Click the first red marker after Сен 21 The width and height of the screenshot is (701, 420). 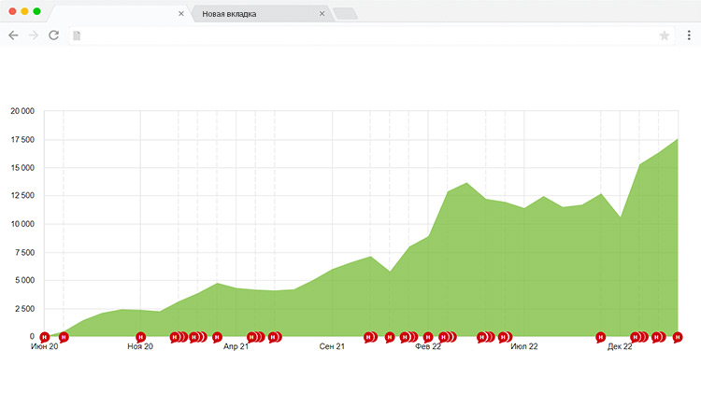point(369,337)
